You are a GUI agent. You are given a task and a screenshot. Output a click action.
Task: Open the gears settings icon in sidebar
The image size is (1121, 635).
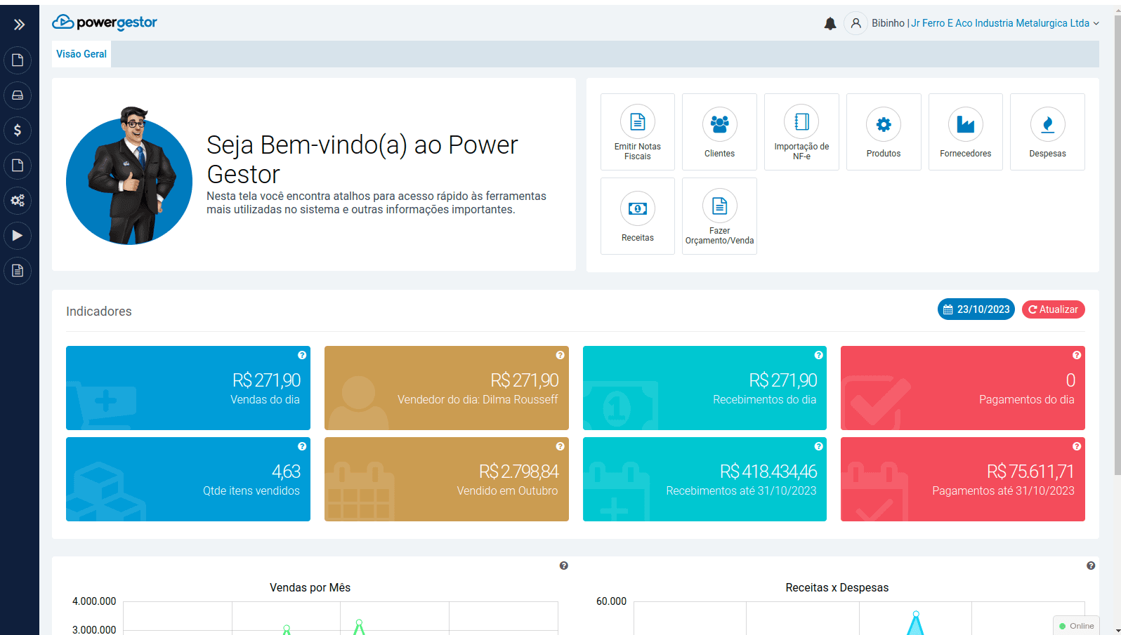18,201
